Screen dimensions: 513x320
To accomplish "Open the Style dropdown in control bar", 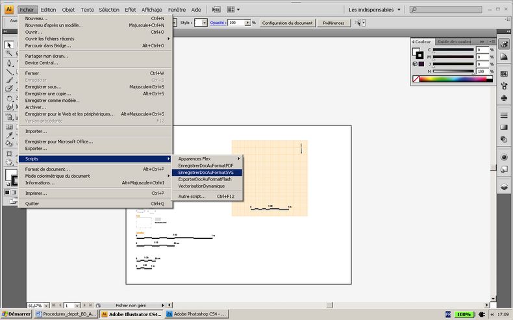I will point(204,23).
